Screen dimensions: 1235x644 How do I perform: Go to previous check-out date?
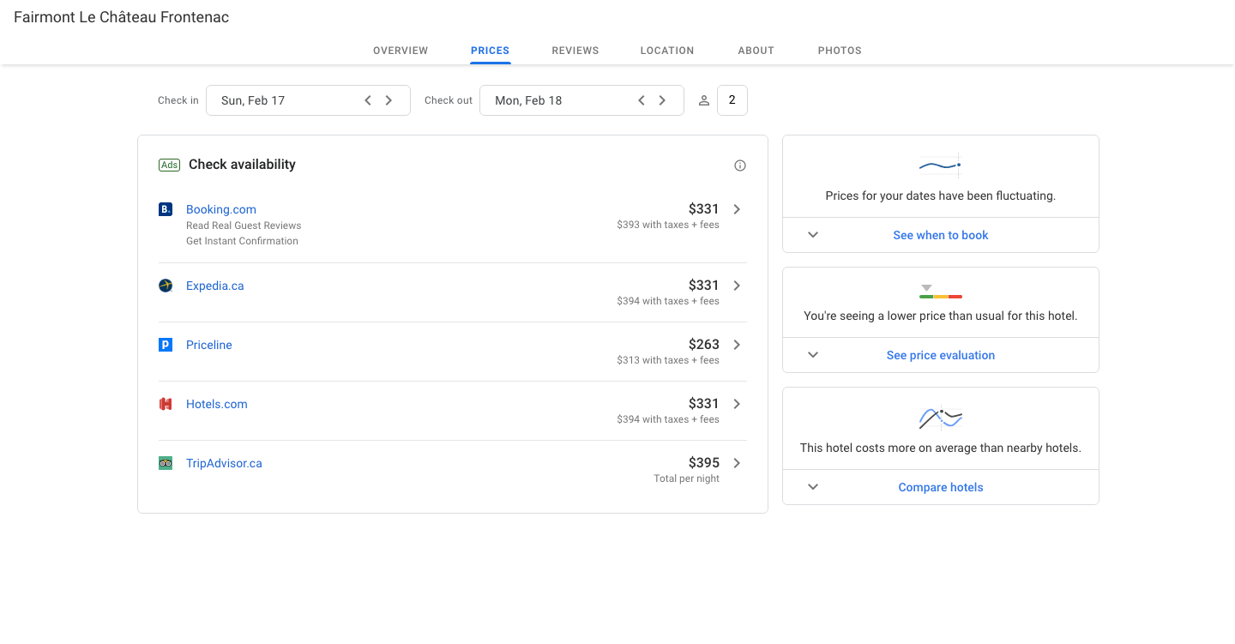point(642,100)
